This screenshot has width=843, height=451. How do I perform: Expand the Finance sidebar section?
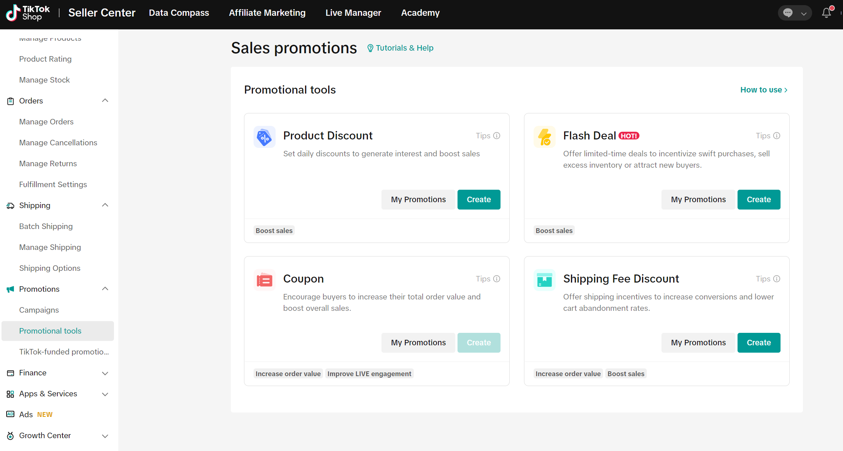[105, 373]
